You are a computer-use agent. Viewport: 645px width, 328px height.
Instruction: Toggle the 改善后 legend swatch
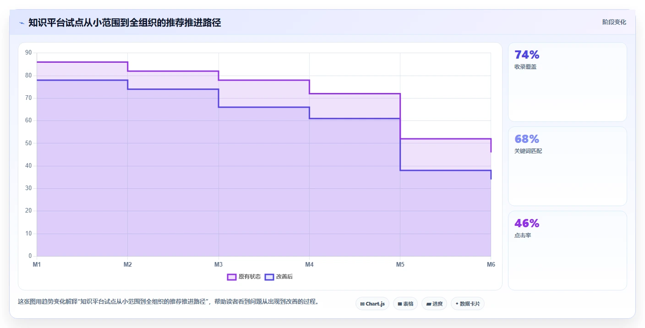tap(269, 277)
